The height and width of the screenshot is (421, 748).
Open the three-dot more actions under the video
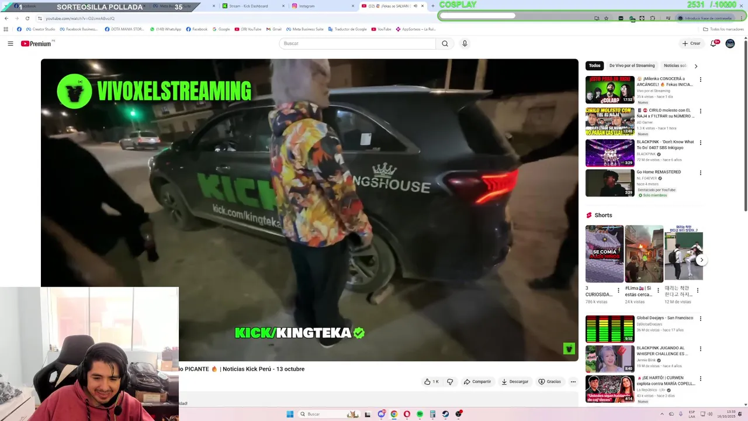point(573,382)
